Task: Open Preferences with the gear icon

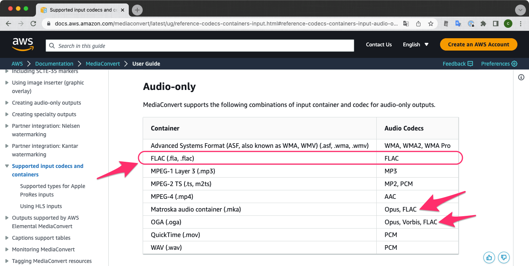Action: [499, 64]
